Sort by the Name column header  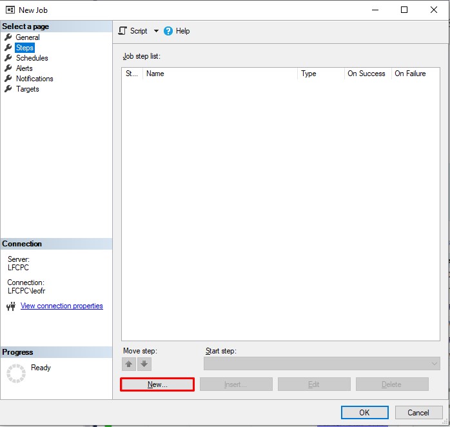pyautogui.click(x=220, y=74)
